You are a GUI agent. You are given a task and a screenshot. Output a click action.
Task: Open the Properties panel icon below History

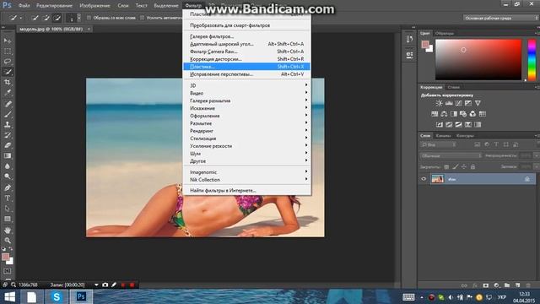click(409, 55)
